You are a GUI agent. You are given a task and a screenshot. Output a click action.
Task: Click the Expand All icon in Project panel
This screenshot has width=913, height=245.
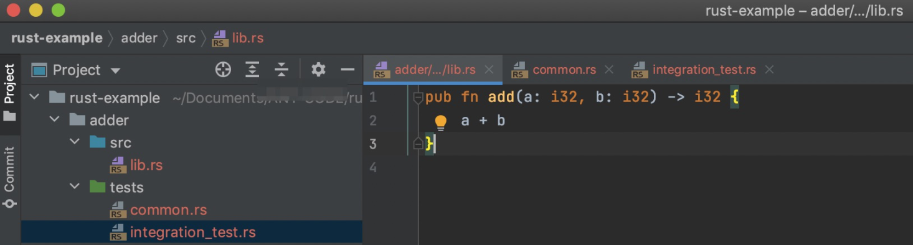252,70
